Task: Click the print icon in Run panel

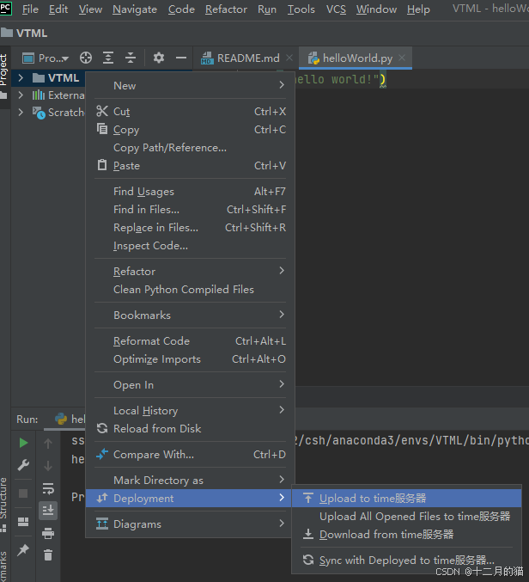Action: click(x=48, y=533)
